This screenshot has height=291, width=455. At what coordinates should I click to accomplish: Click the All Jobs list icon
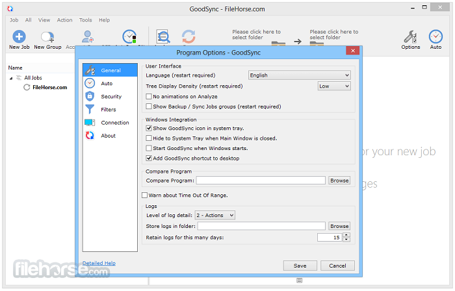(19, 78)
